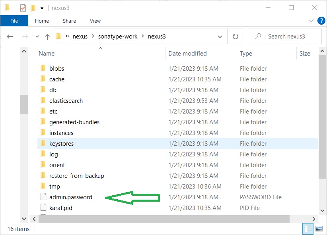Navigate to nexus in the breadcrumb
The width and height of the screenshot is (327, 235).
point(80,37)
